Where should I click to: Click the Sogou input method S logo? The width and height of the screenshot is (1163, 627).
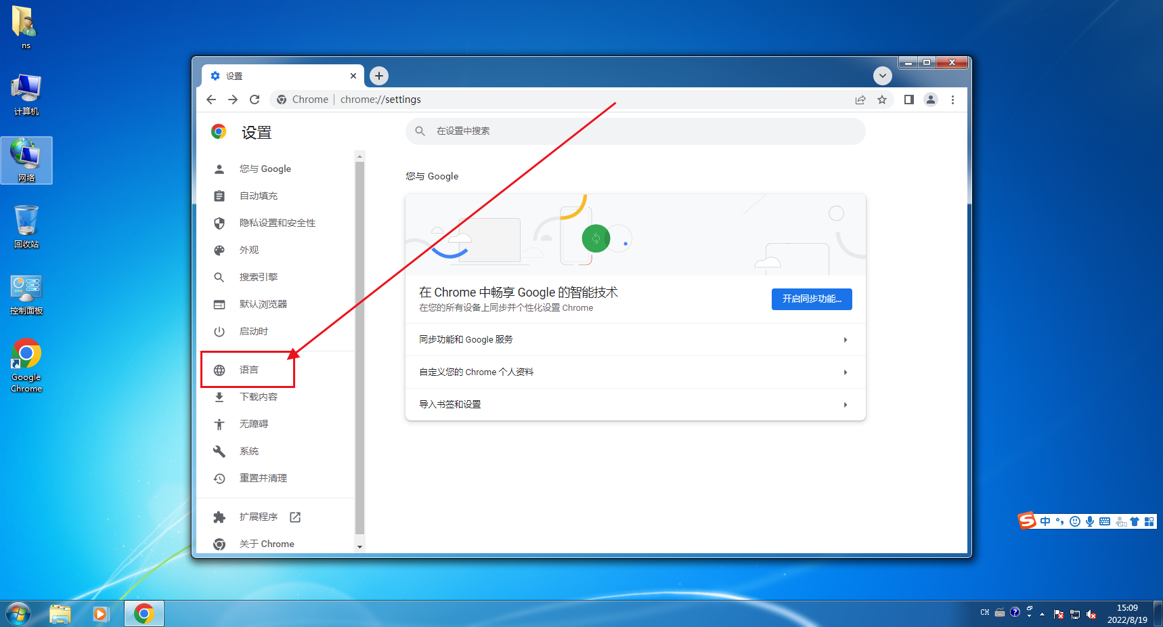point(1028,521)
